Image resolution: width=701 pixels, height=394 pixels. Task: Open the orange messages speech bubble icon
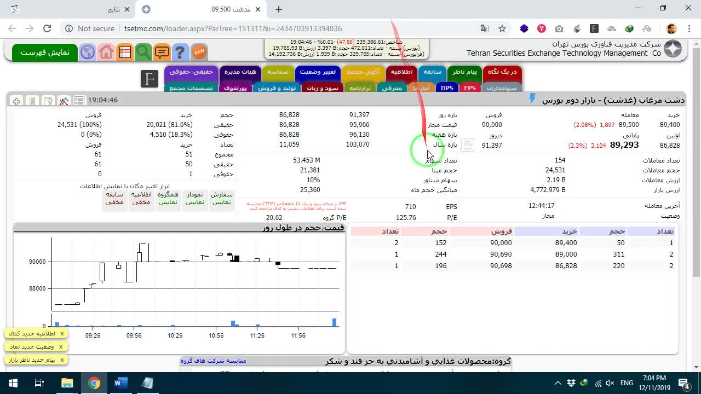coord(162,53)
